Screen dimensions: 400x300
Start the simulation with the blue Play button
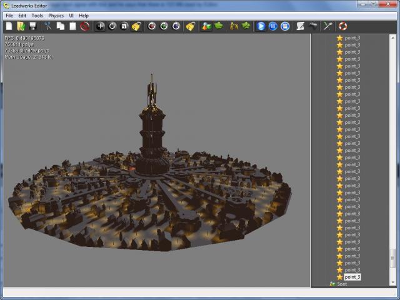click(x=261, y=26)
